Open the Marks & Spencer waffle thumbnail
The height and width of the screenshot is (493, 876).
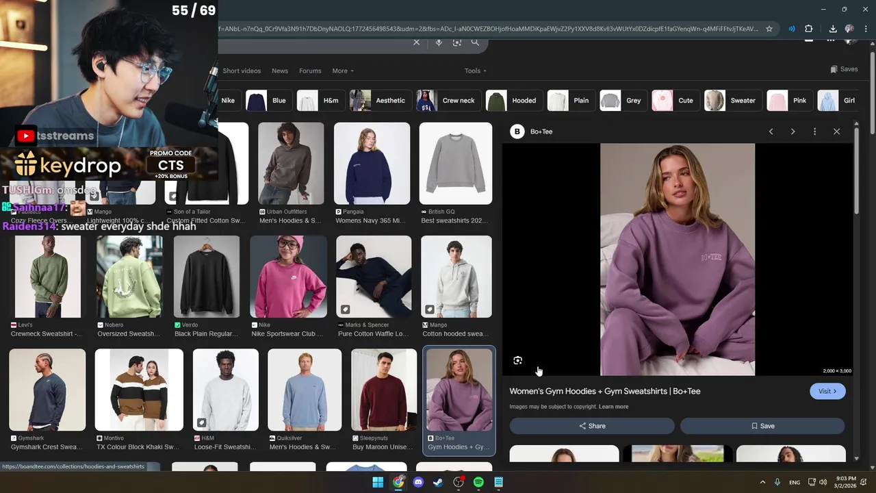tap(374, 277)
